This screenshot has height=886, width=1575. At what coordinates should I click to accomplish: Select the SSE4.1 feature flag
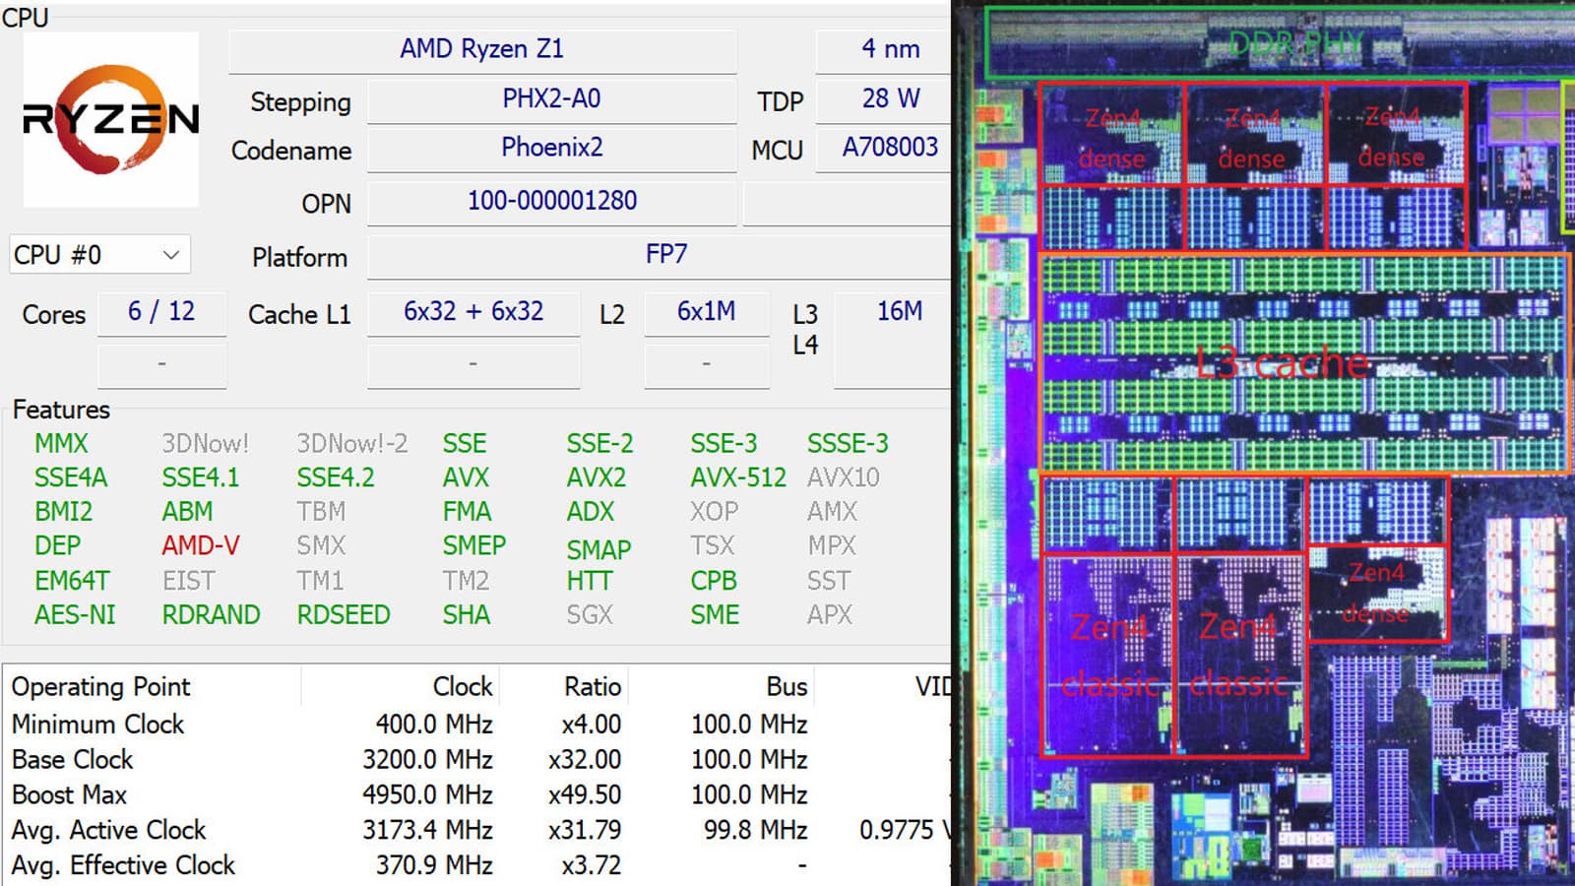(x=201, y=478)
